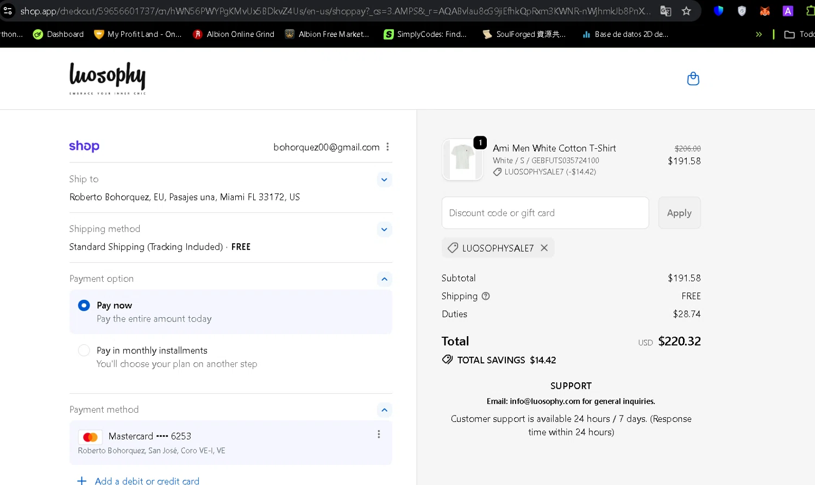Screen dimensions: 815x485
Task: Click the Duties amount $28.74
Action: point(687,314)
